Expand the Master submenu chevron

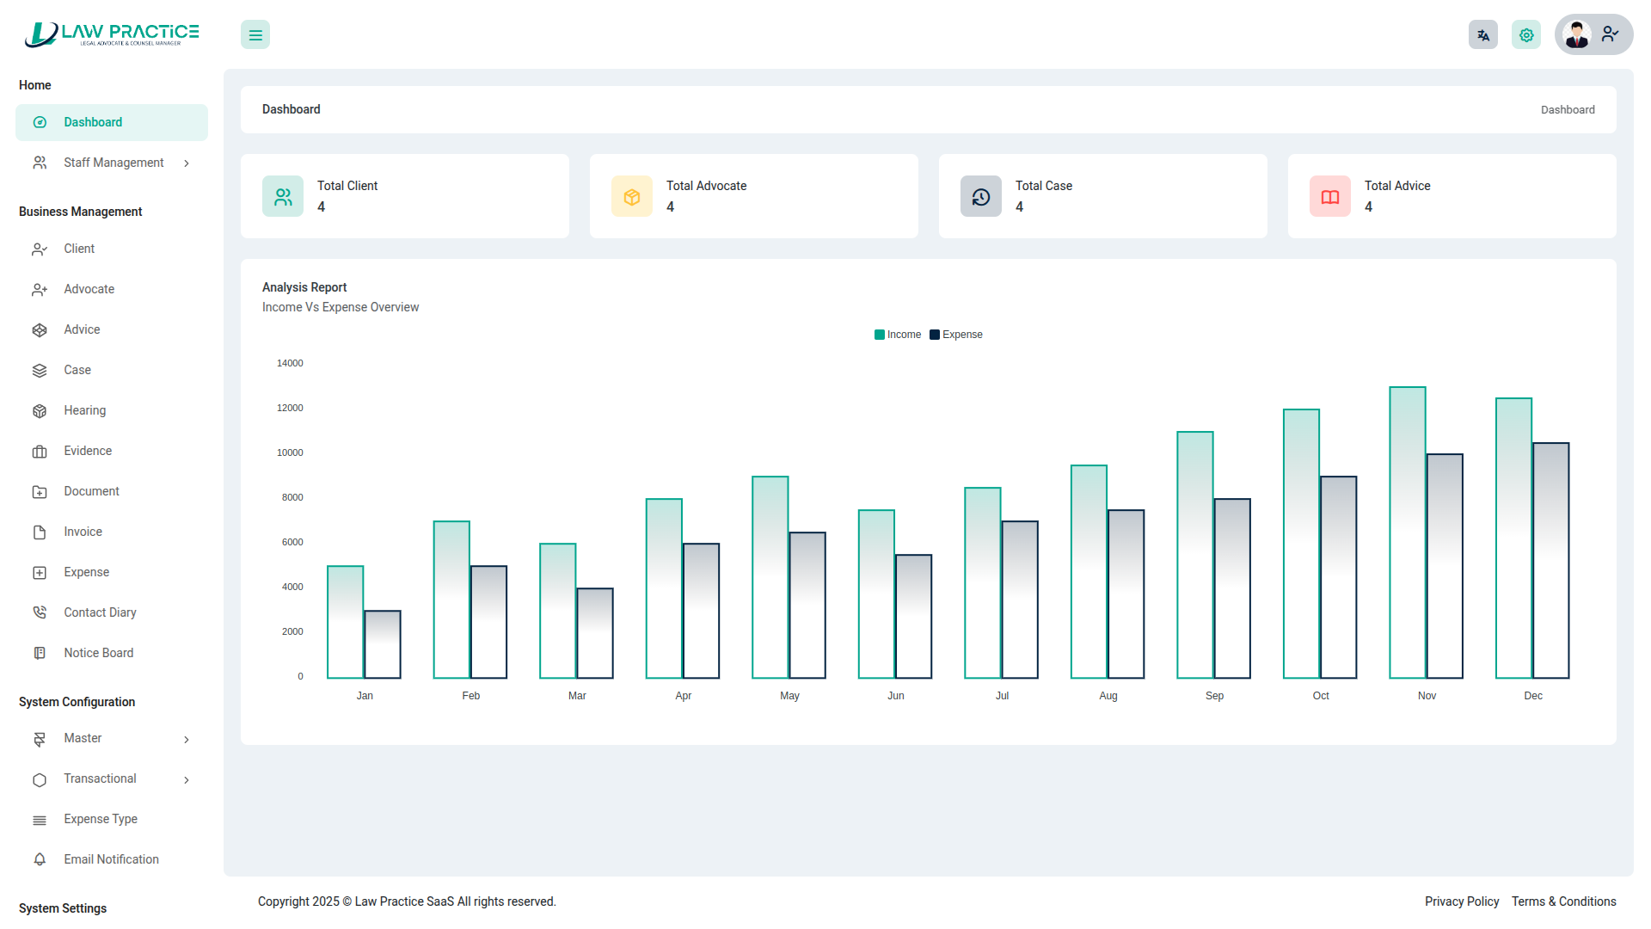tap(187, 740)
